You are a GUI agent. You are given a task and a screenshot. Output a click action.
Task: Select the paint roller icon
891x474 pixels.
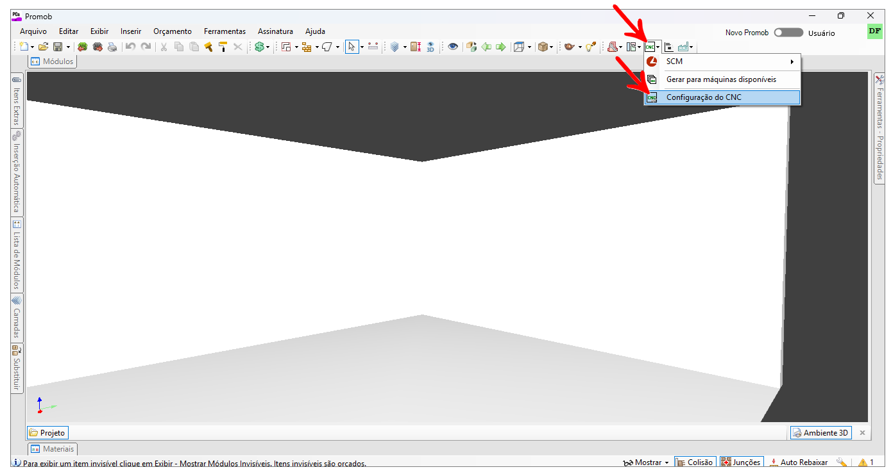pyautogui.click(x=223, y=47)
